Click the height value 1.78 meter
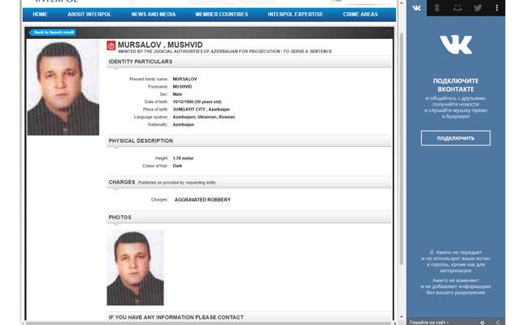Screen dimensions: 518x325 tap(183, 158)
